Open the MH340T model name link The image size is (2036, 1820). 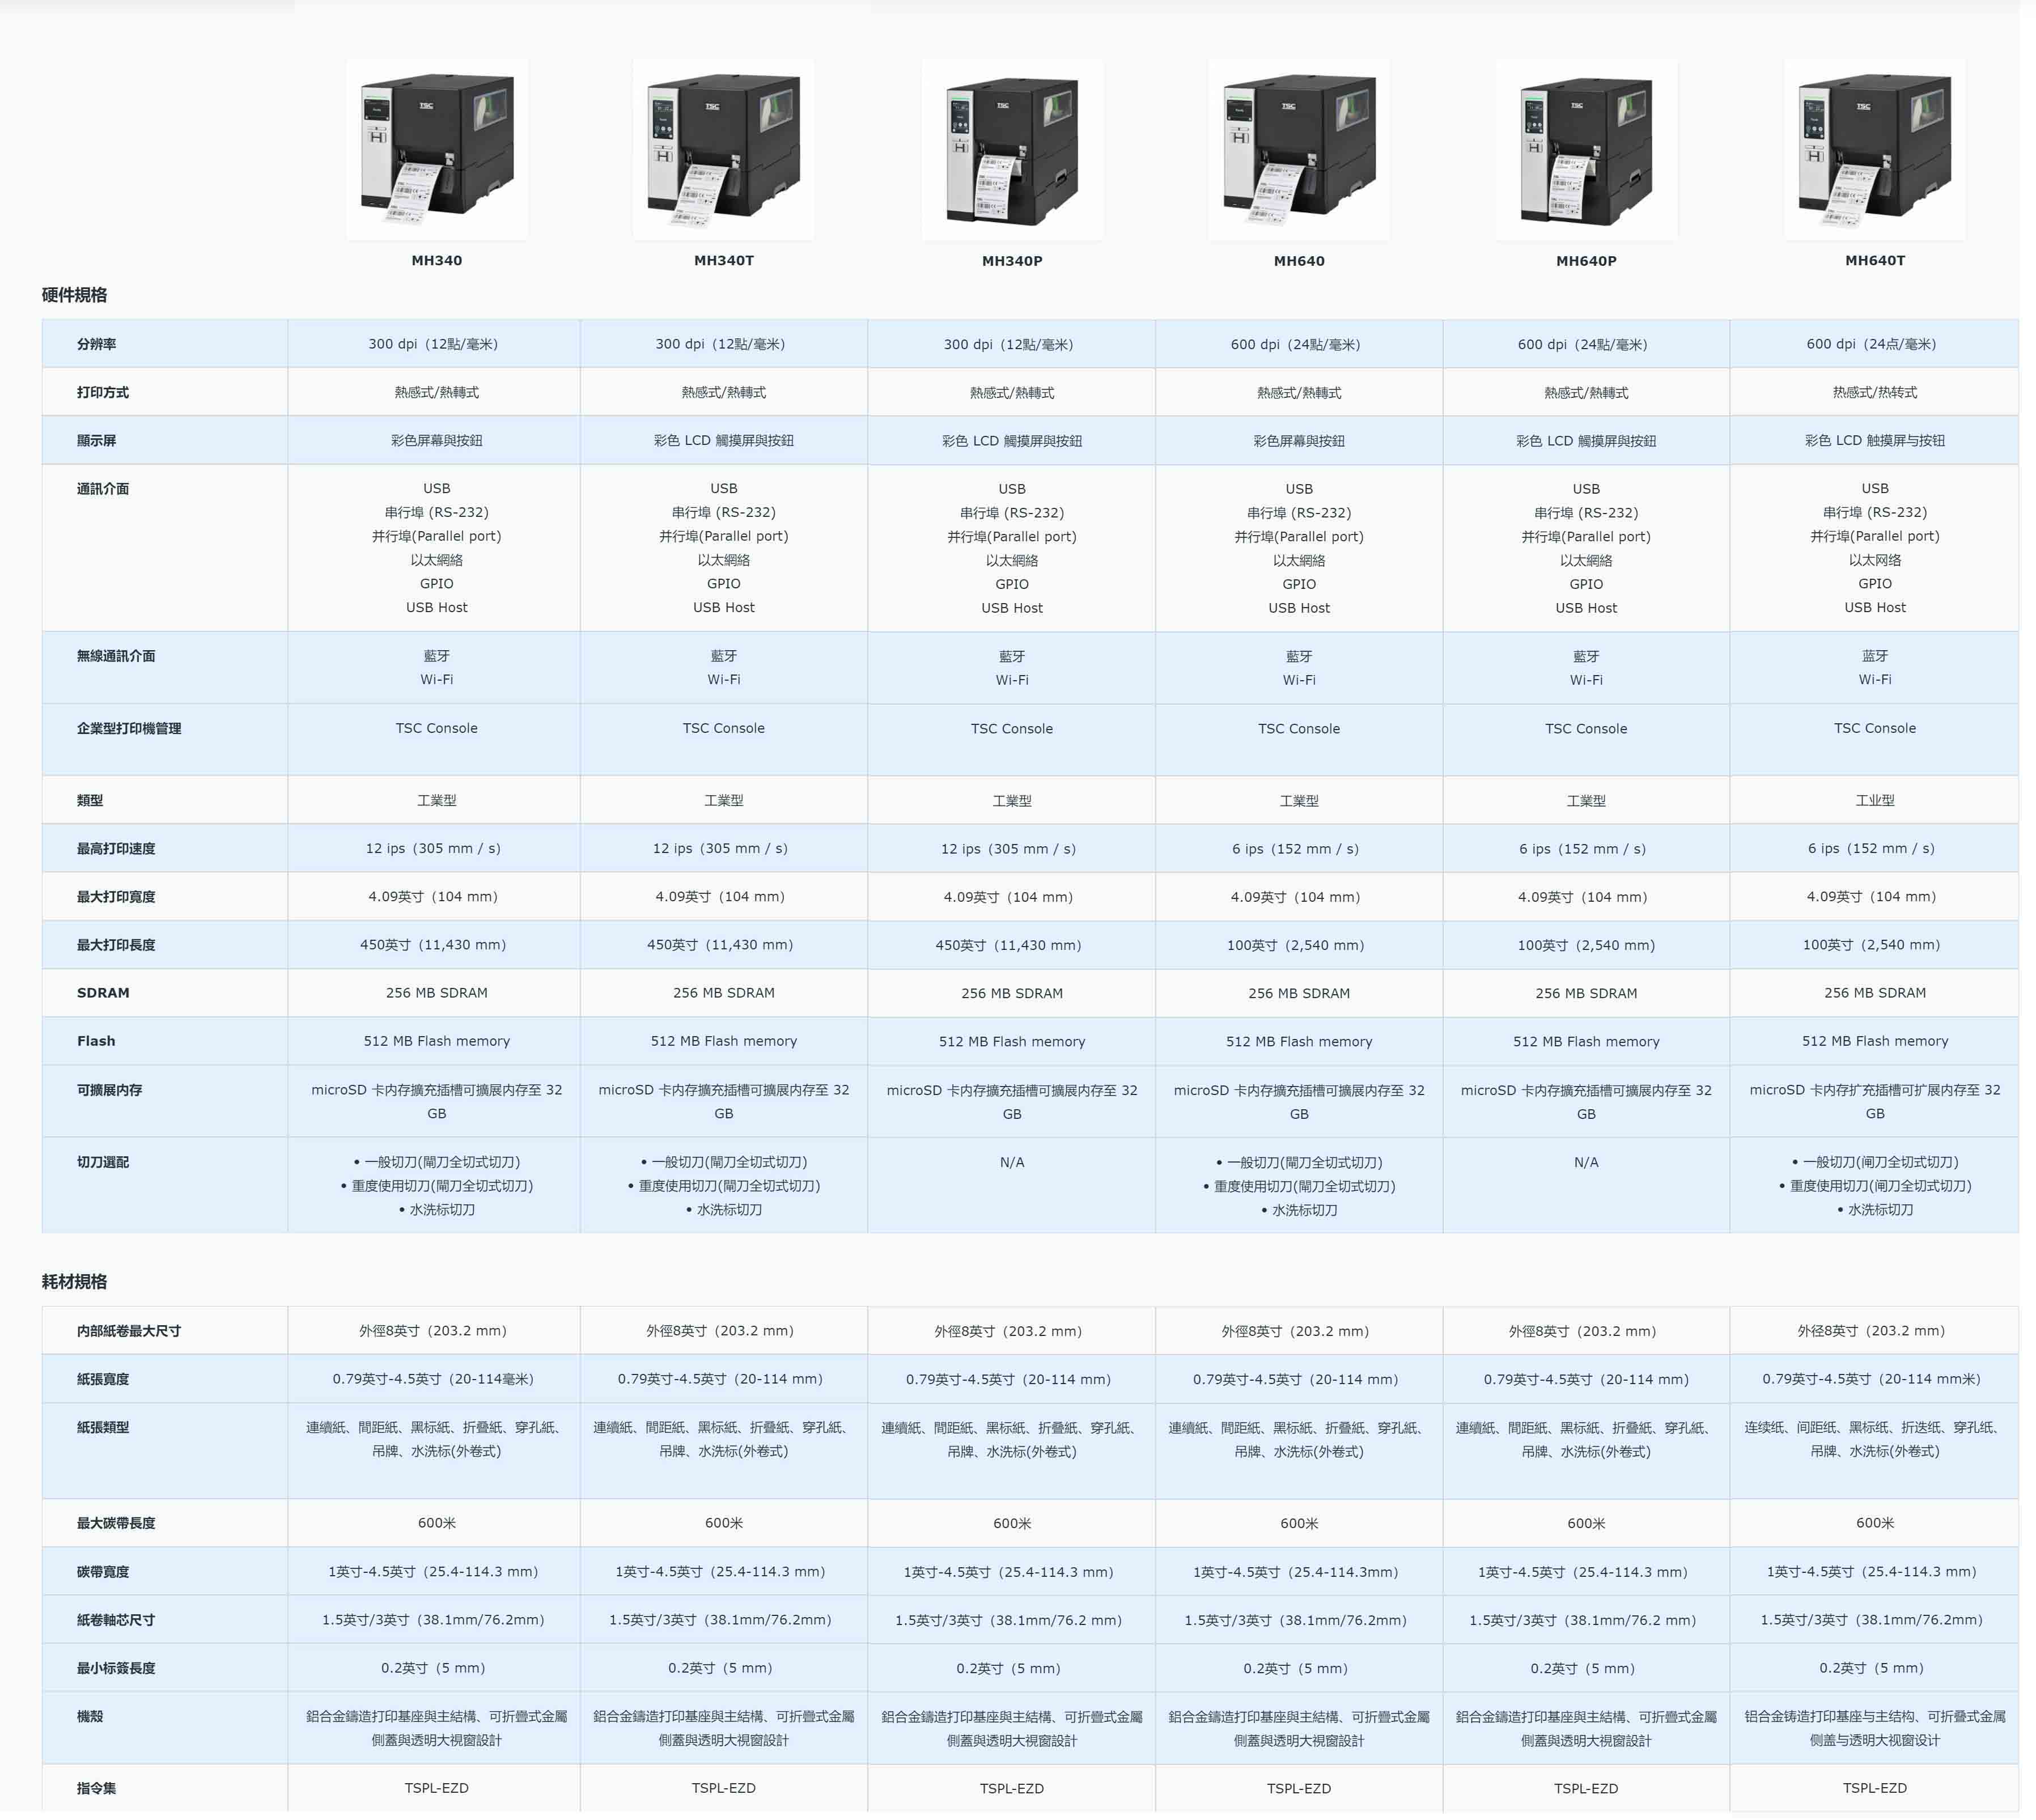724,260
